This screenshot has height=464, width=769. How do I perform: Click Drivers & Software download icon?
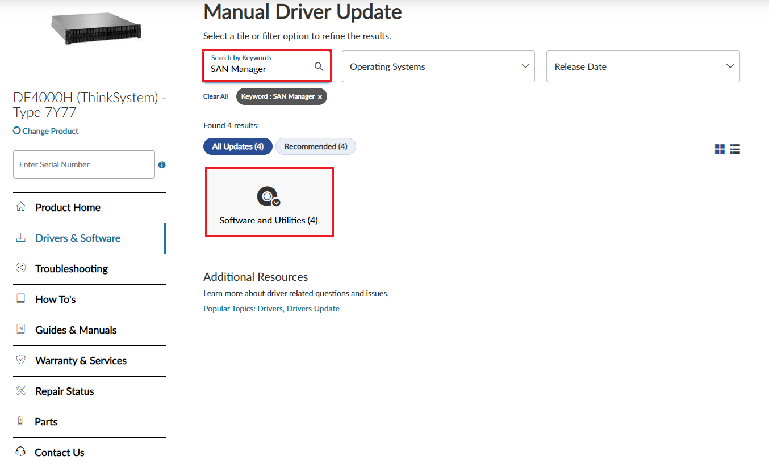(21, 238)
